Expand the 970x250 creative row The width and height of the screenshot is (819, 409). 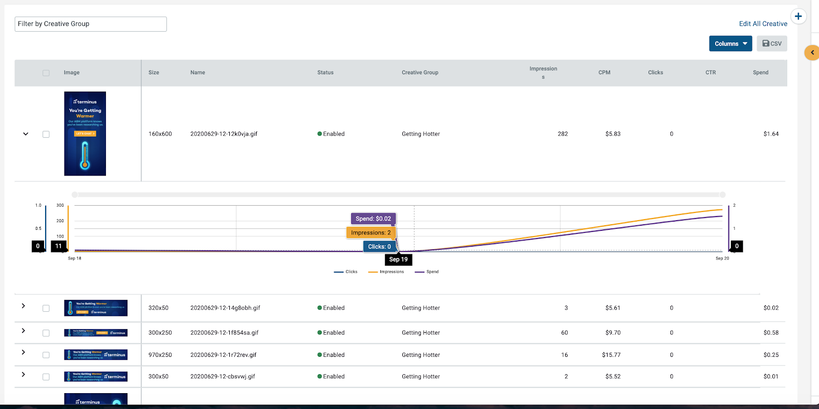(24, 352)
